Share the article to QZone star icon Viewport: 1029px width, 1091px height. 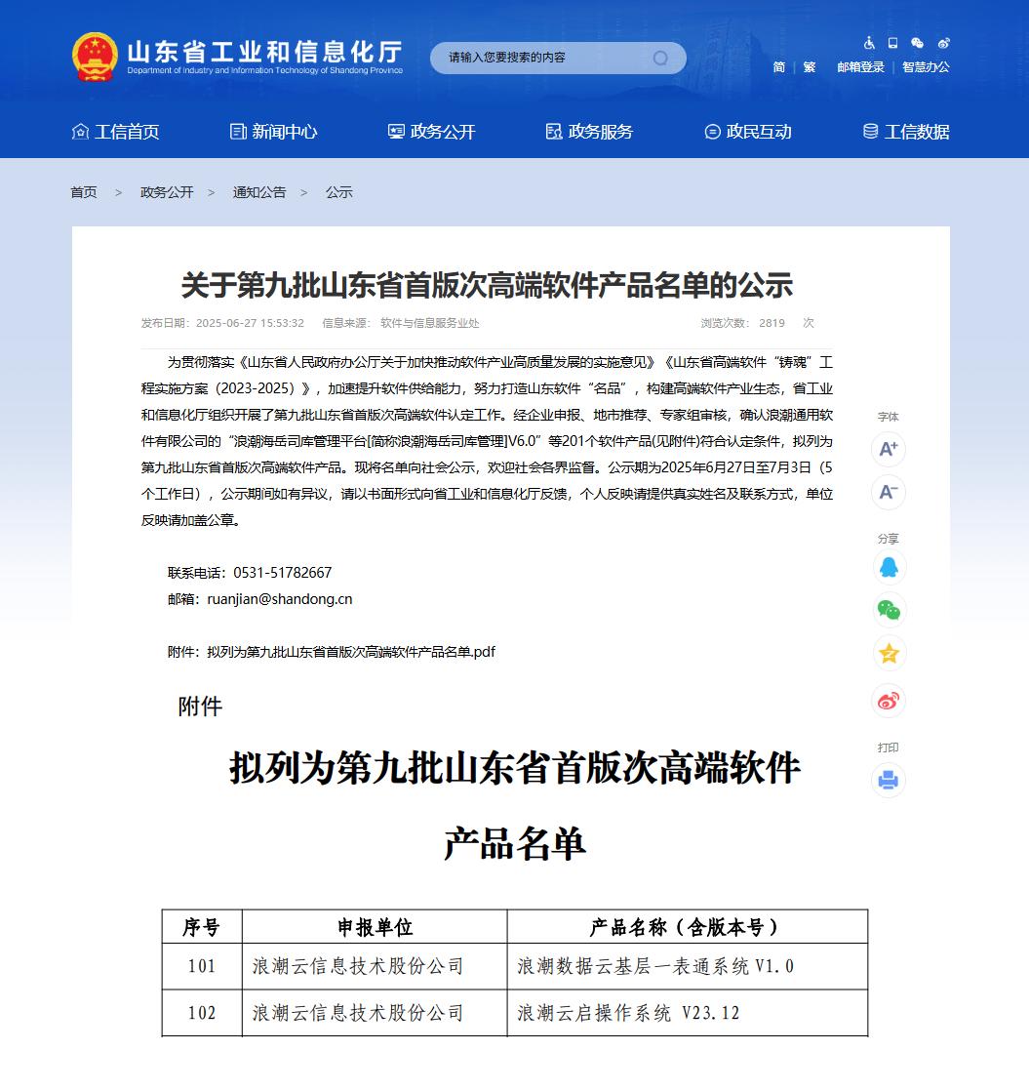[x=889, y=654]
